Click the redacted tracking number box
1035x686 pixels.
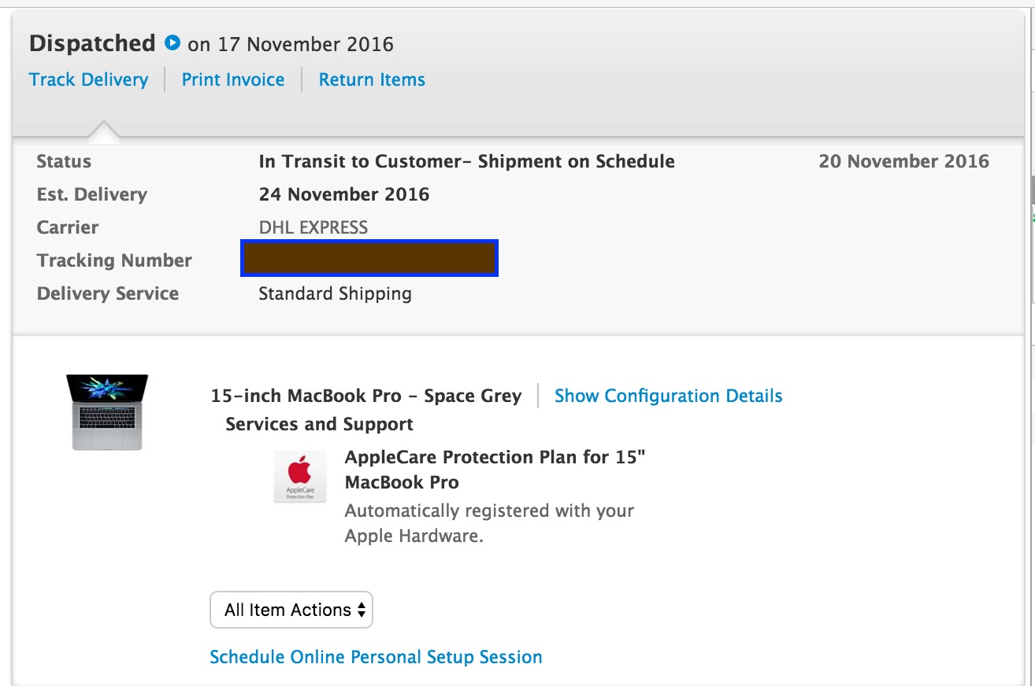pyautogui.click(x=369, y=260)
